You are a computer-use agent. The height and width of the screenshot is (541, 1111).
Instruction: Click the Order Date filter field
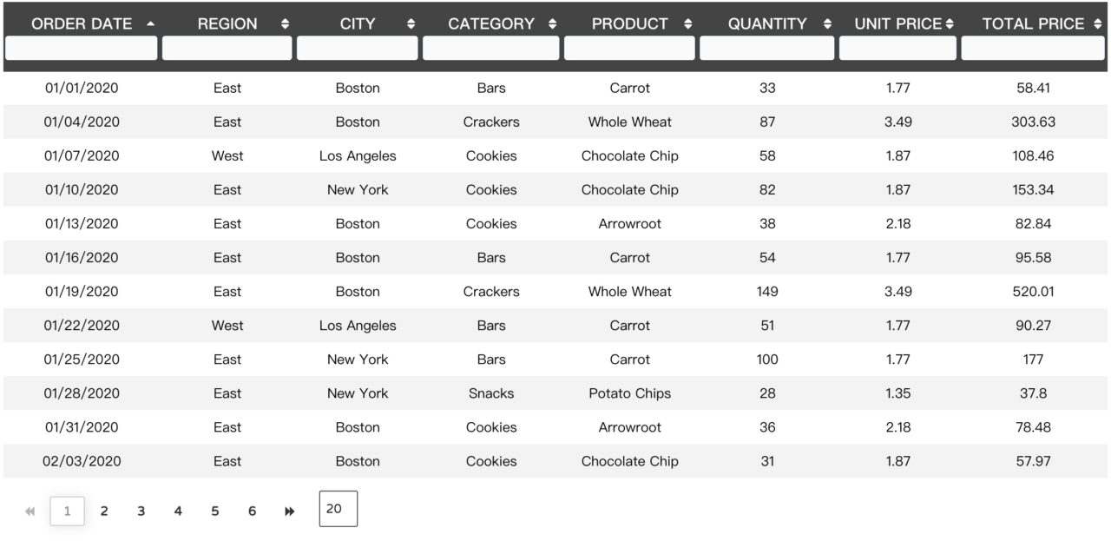point(82,48)
